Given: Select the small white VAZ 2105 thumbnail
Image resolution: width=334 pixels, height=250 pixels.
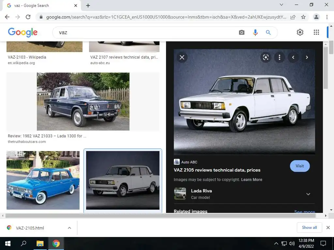Looking at the screenshot, I should [x=123, y=180].
